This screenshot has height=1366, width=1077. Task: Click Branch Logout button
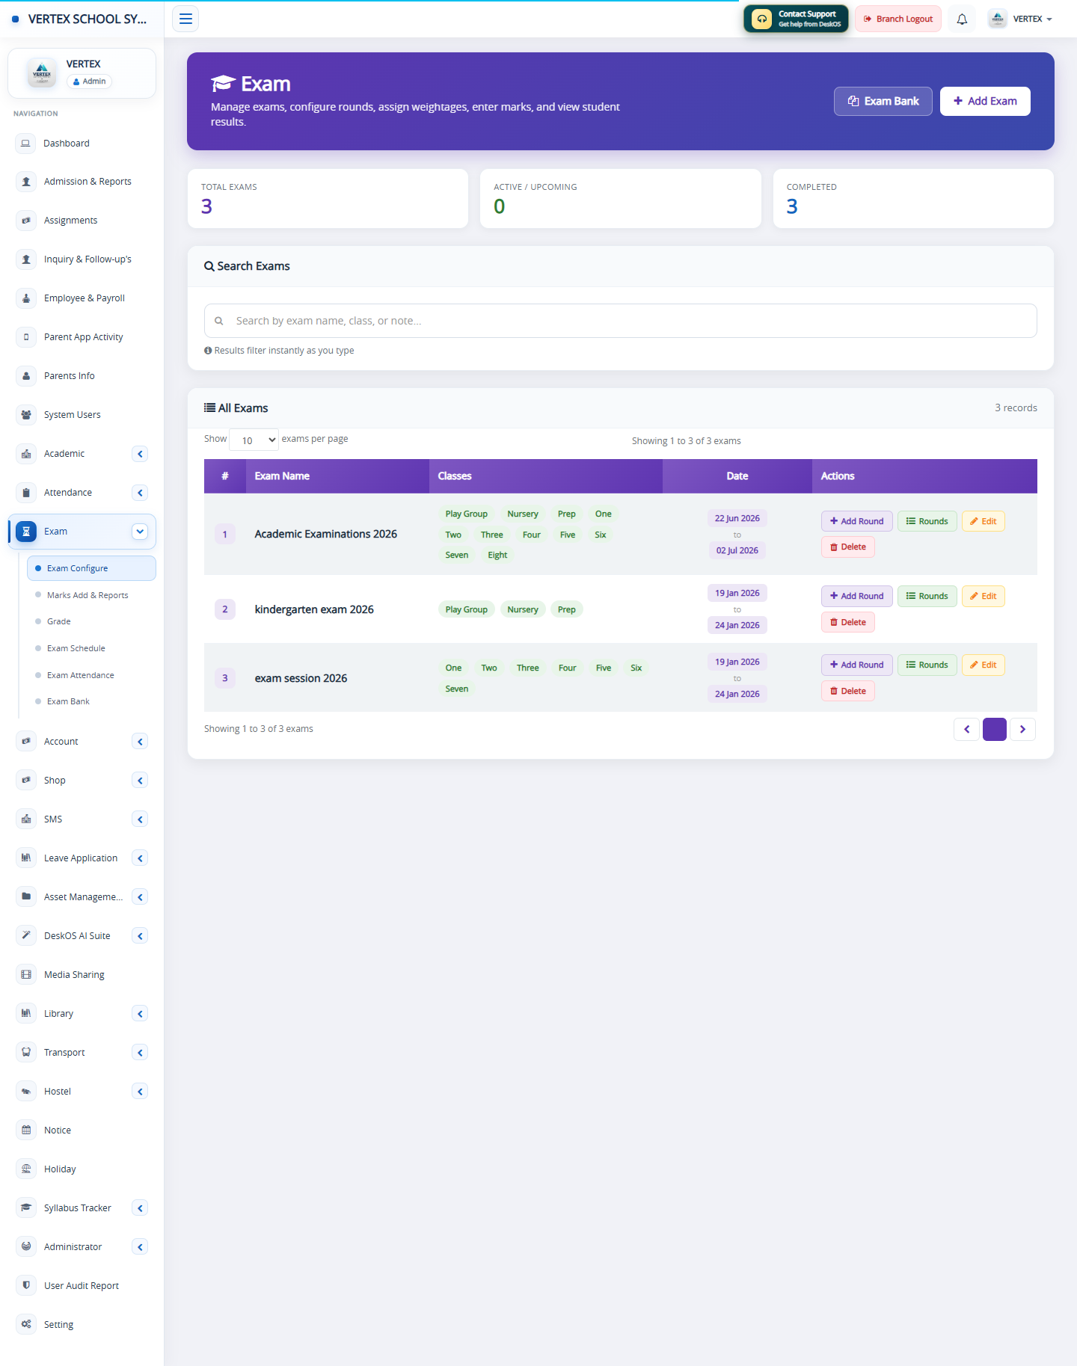pos(897,19)
